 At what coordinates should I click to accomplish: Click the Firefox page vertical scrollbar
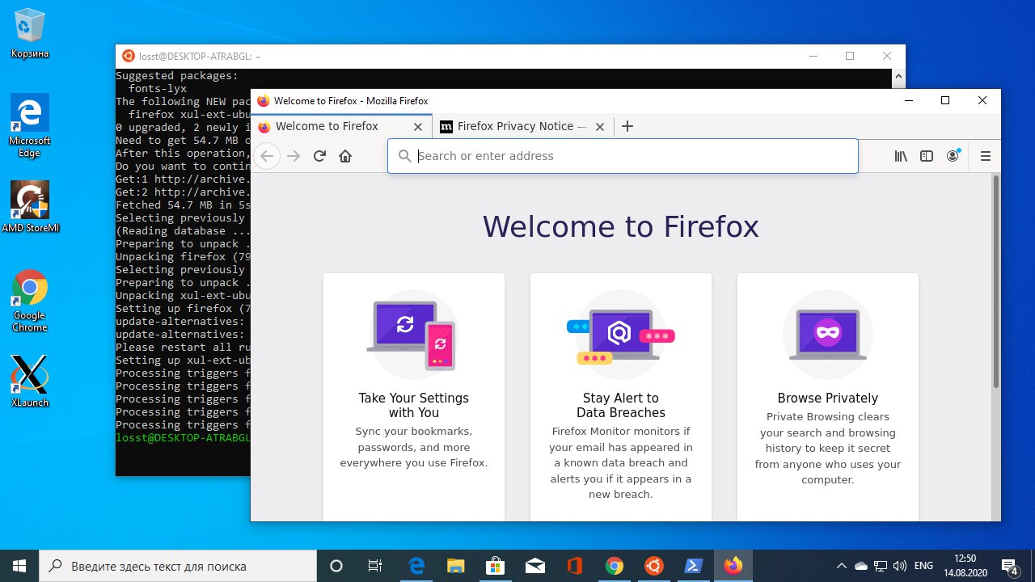pyautogui.click(x=996, y=347)
